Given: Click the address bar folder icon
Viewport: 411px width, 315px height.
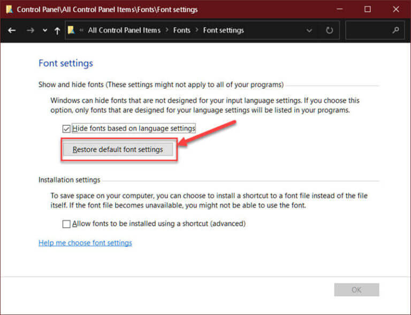Looking at the screenshot, I should (x=71, y=30).
